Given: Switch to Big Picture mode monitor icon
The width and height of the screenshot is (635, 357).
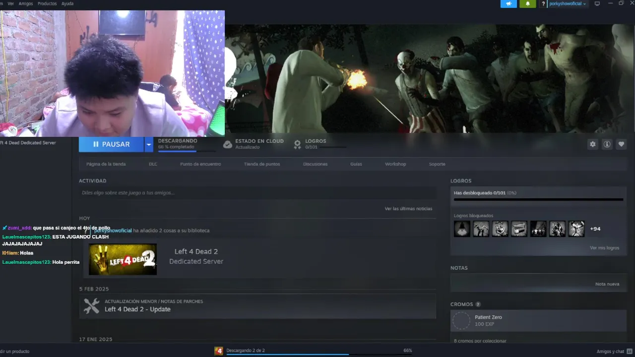Looking at the screenshot, I should [x=597, y=3].
